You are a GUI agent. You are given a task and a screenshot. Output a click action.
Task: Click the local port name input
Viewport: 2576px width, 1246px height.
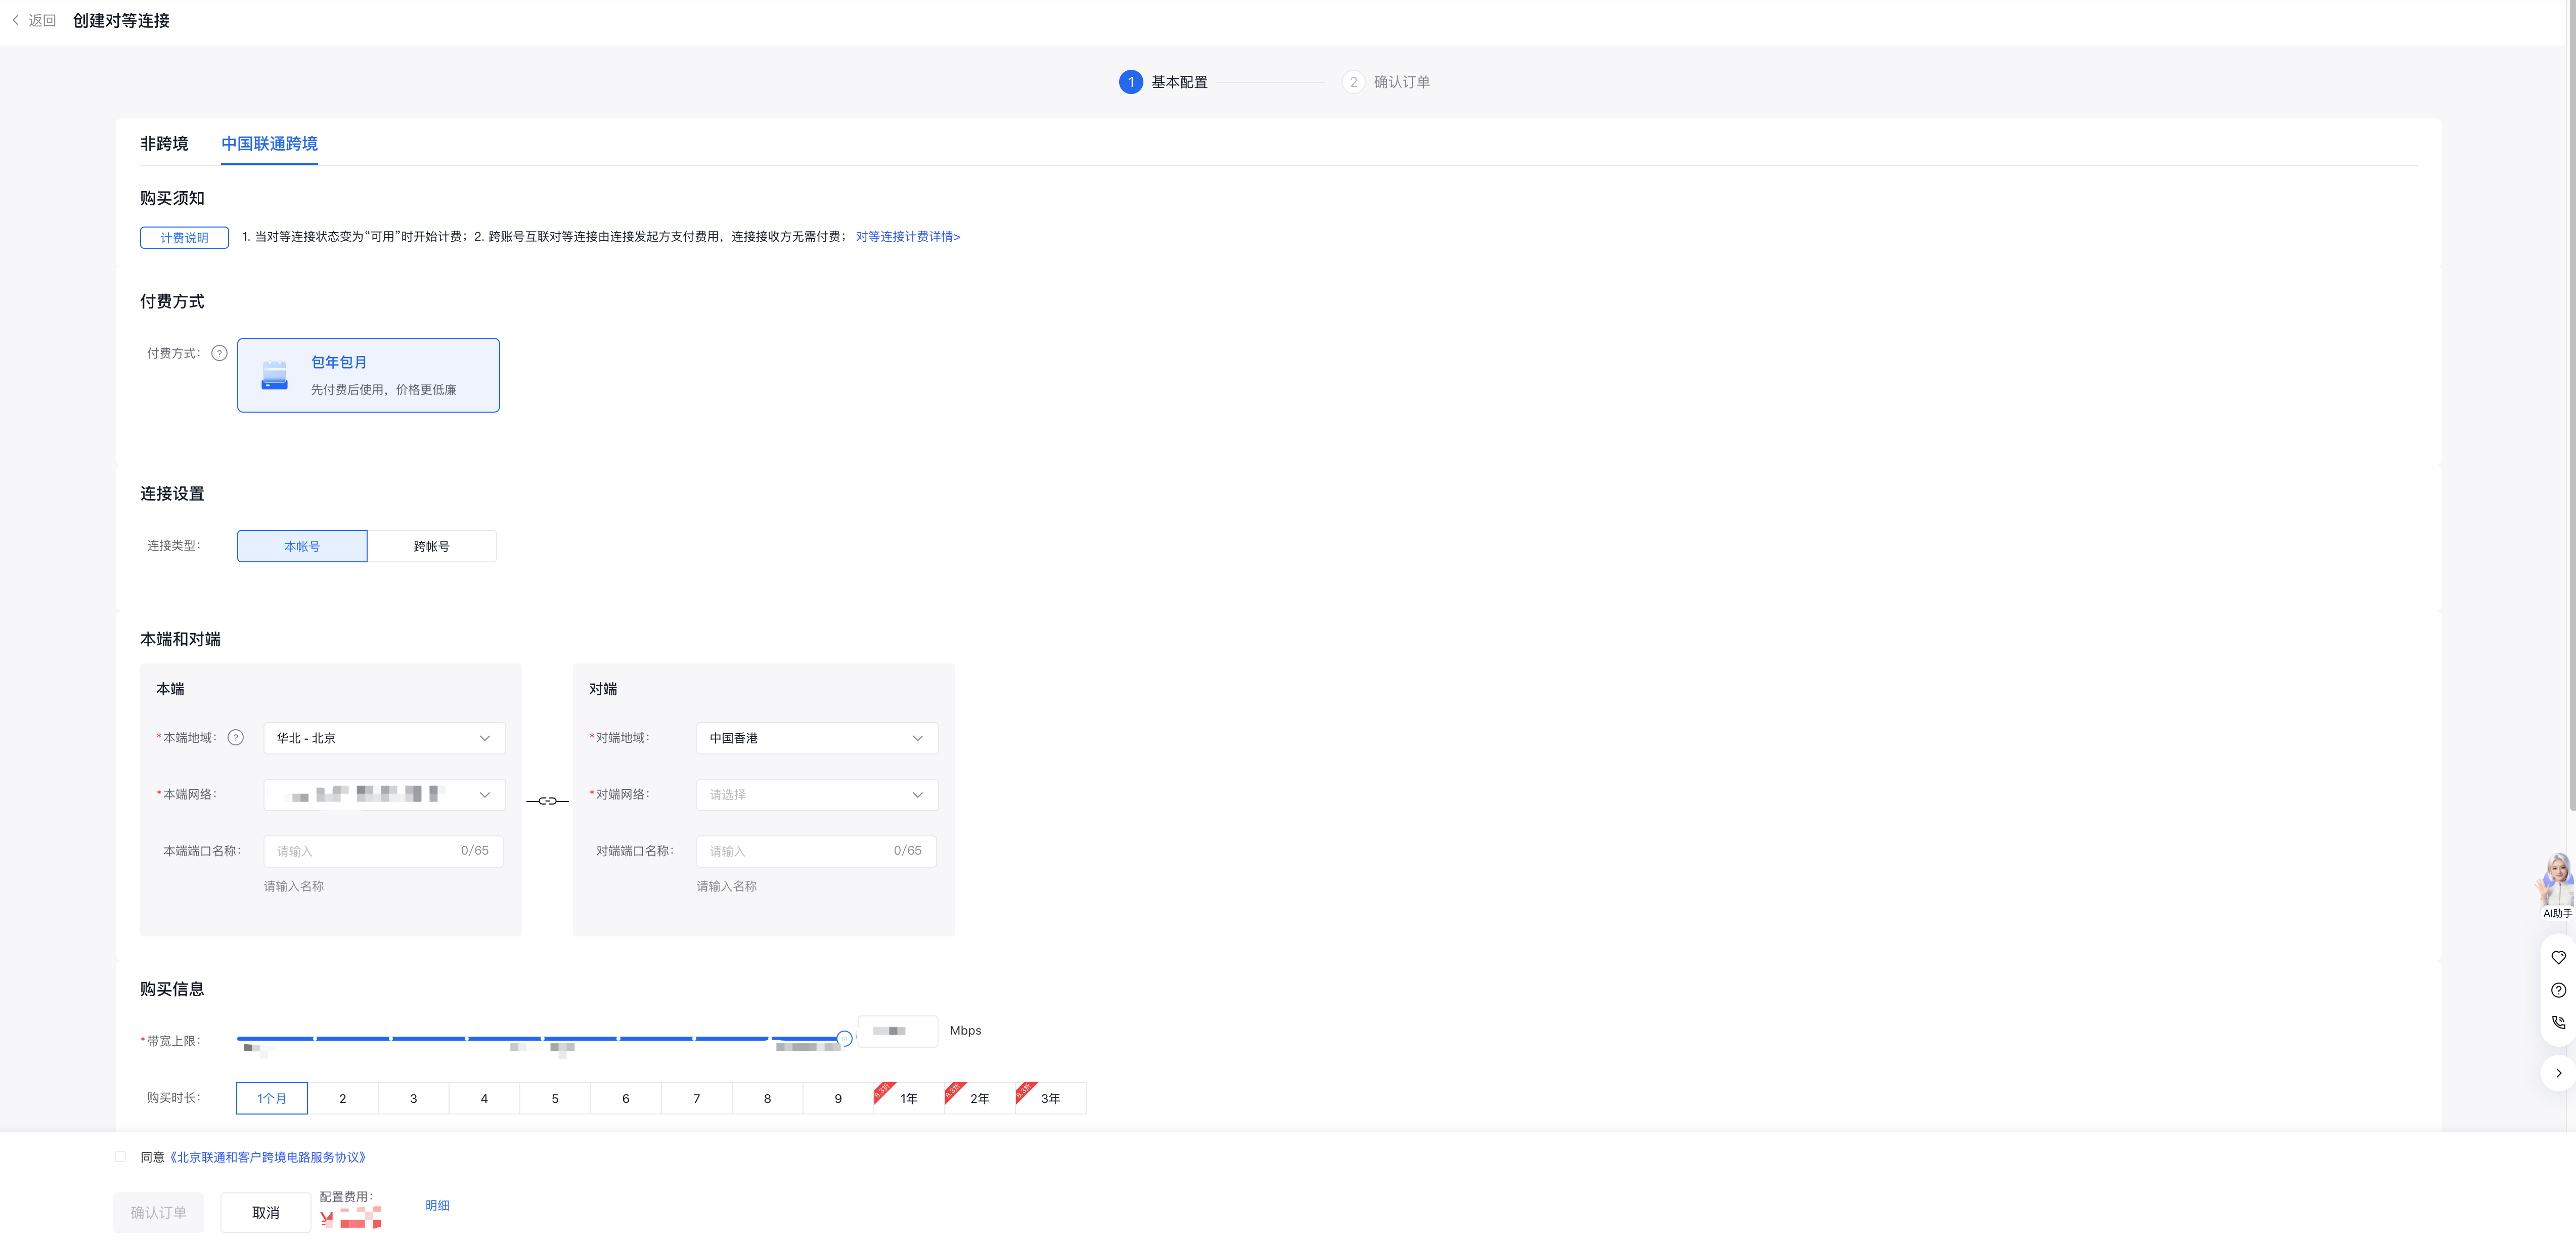coord(384,851)
